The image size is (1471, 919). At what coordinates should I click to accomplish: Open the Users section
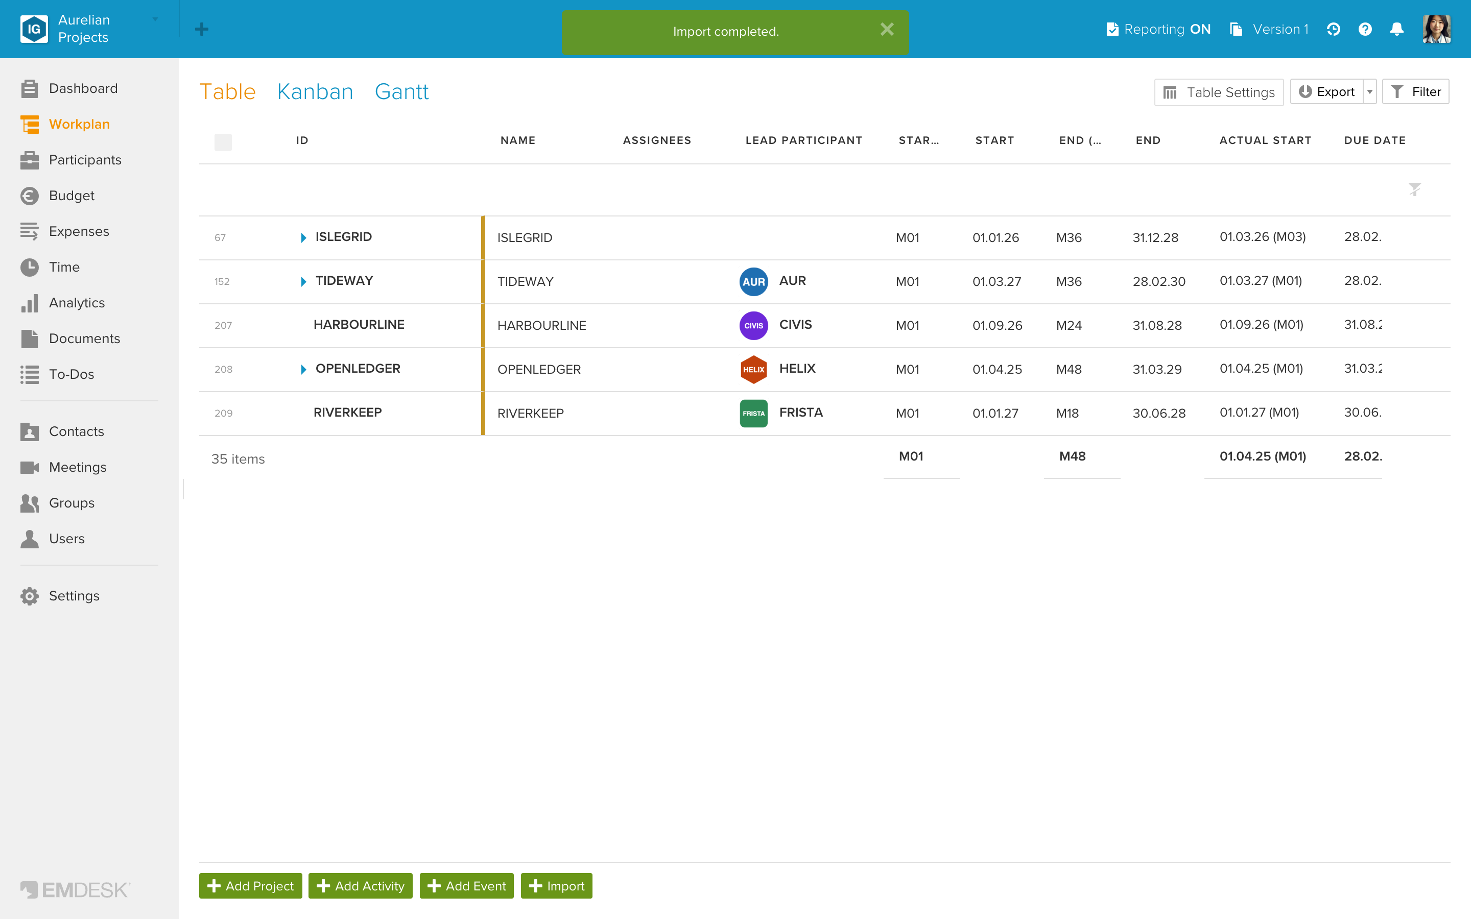52,539
